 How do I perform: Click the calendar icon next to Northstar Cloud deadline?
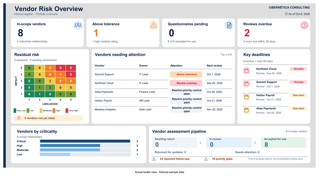[x=246, y=71]
